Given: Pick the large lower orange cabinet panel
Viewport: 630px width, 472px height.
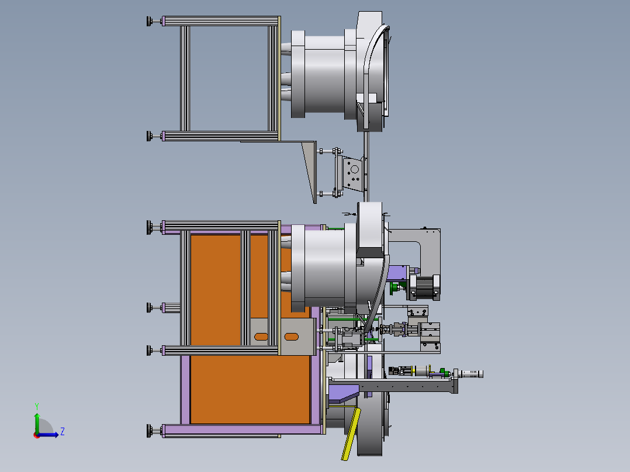Looking at the screenshot, I should point(250,389).
